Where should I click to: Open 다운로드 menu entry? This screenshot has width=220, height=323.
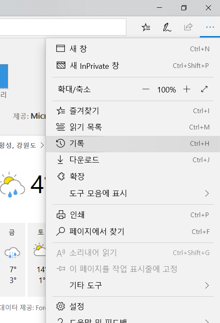[133, 160]
